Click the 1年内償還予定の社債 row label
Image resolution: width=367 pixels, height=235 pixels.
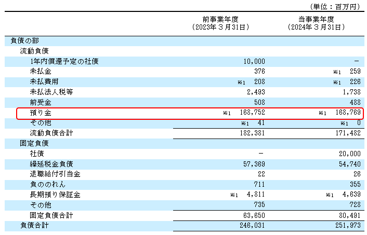[x=64, y=61]
